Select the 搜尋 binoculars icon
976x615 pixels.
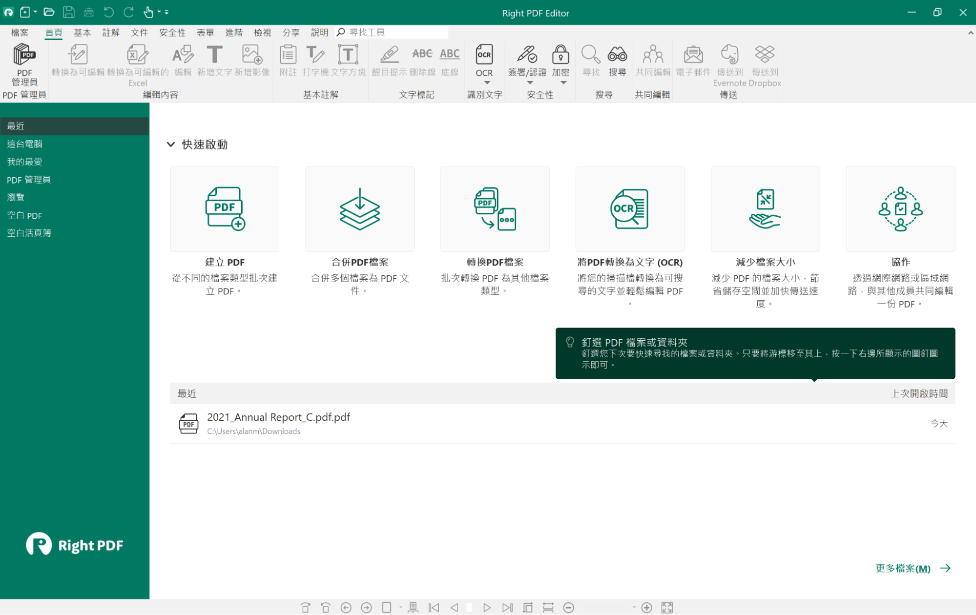click(617, 55)
